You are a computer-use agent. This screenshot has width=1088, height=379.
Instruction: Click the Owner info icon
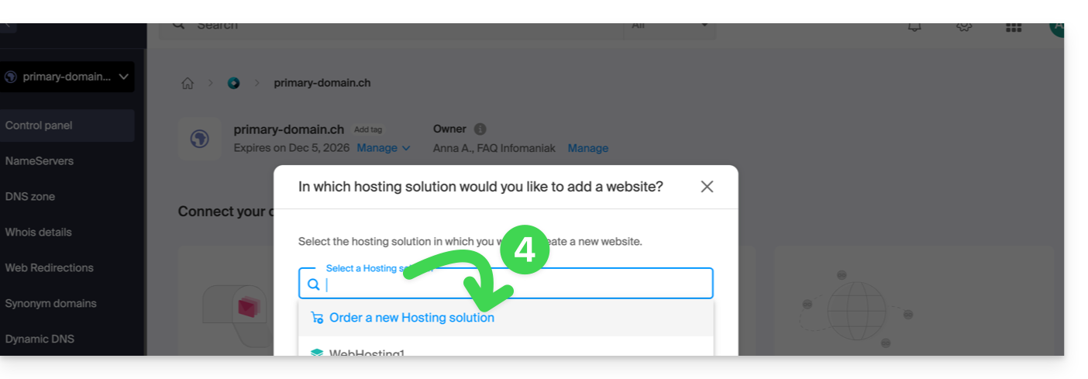[x=480, y=129]
